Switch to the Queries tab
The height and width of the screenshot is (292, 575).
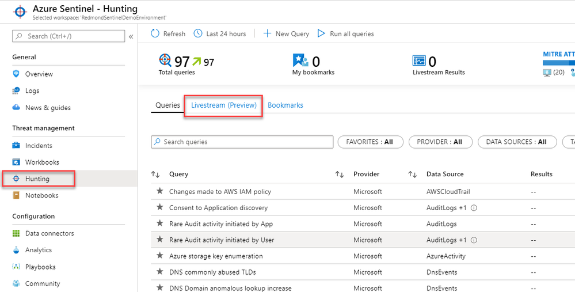point(167,105)
